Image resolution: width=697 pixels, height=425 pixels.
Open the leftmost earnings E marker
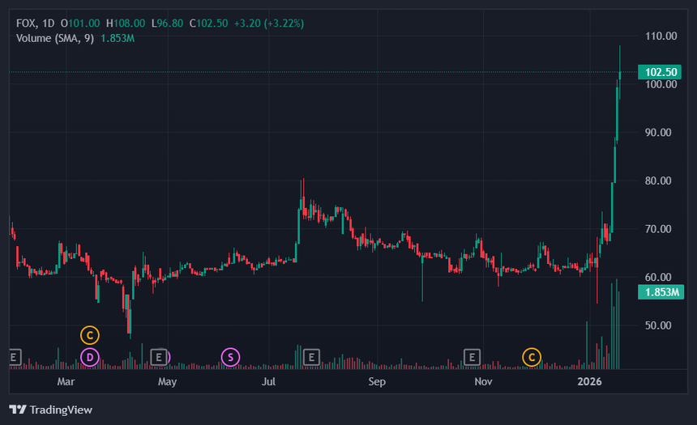tap(14, 356)
